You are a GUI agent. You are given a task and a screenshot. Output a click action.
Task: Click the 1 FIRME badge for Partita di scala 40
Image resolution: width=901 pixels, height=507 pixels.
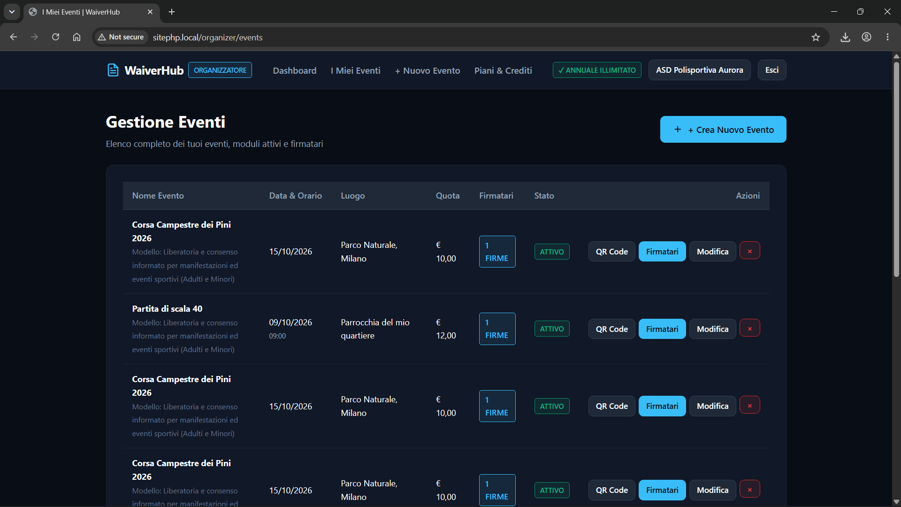point(497,329)
